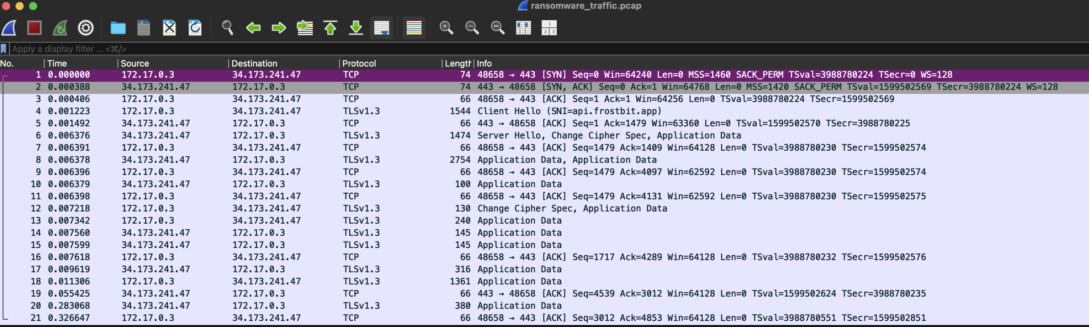Screen dimensions: 1089x327
Task: Sort by the Source column header
Action: (x=173, y=64)
